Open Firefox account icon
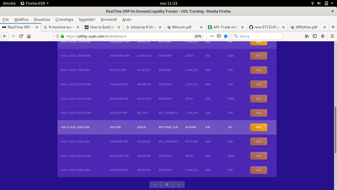This screenshot has height=190, width=337. (323, 36)
